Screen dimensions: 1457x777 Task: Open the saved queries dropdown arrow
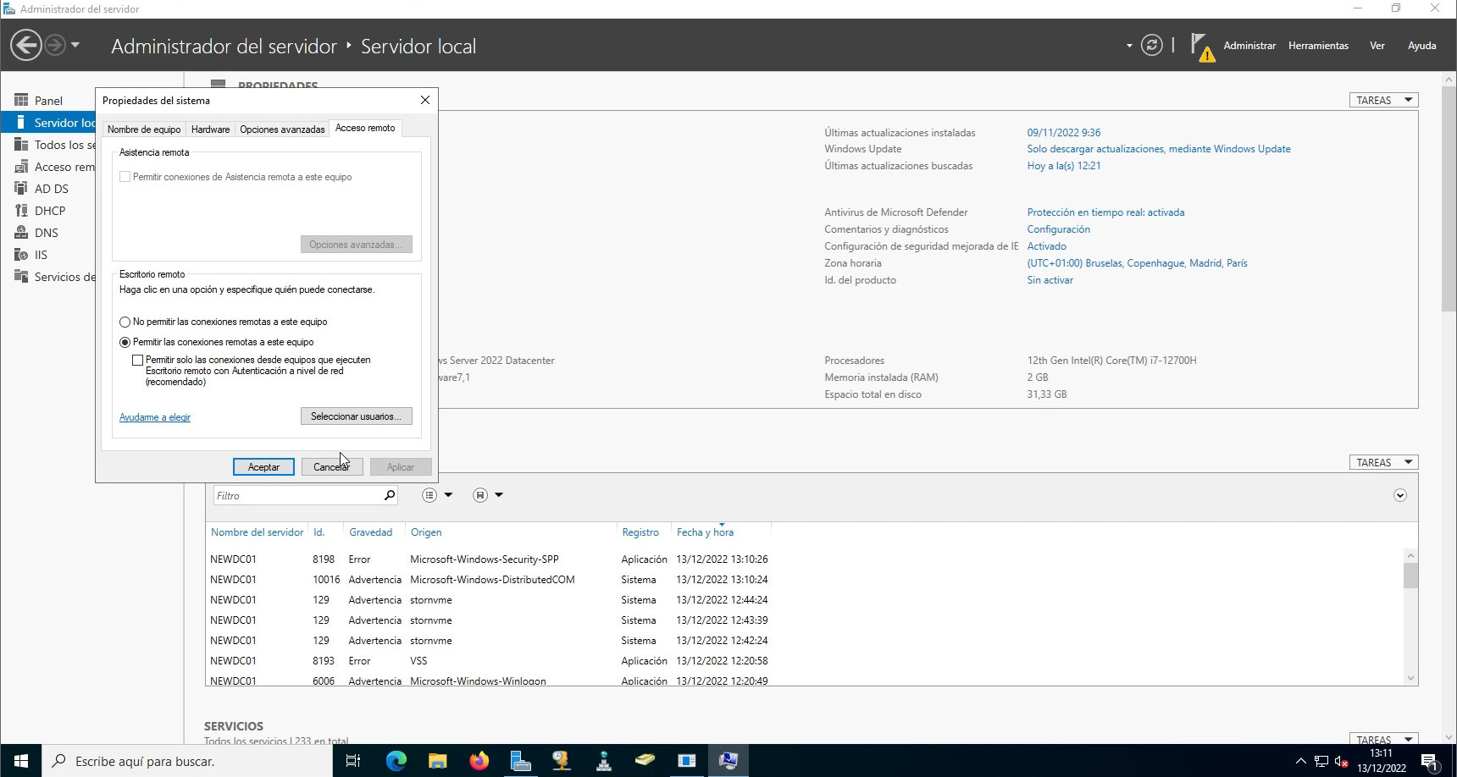point(499,495)
